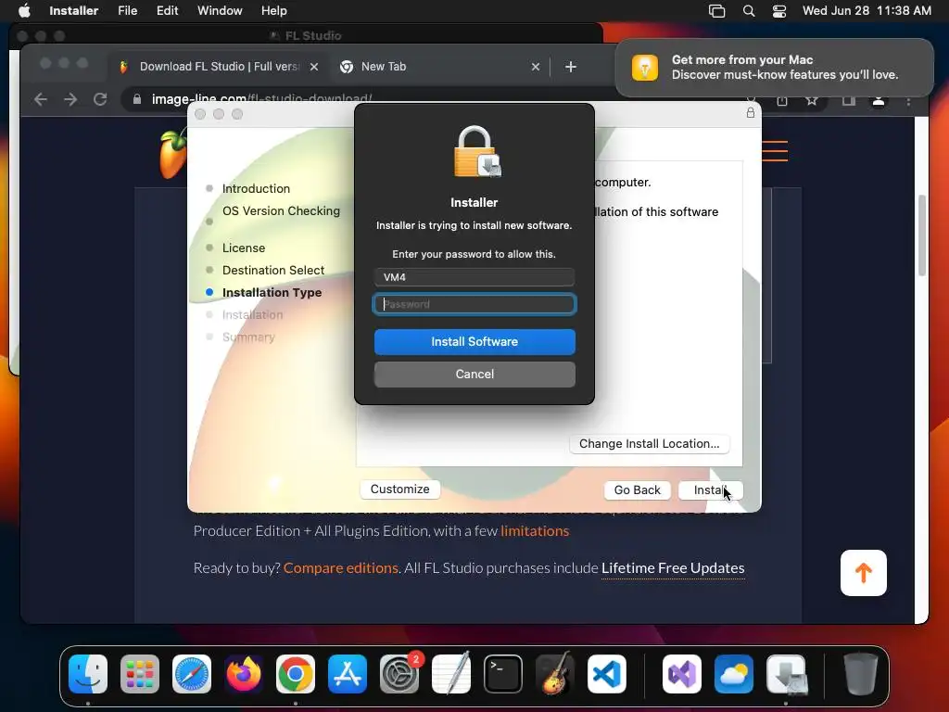Open Chrome three-dot menu
This screenshot has height=712, width=949.
coord(908,101)
